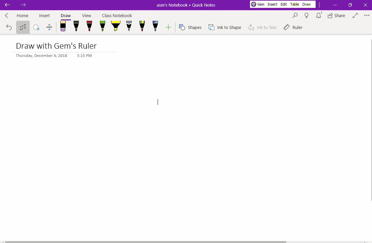The height and width of the screenshot is (243, 372).
Task: Choose the galaxy ink pen
Action: [155, 26]
